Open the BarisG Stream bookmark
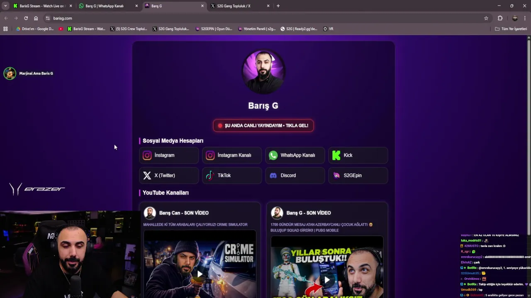 click(86, 29)
